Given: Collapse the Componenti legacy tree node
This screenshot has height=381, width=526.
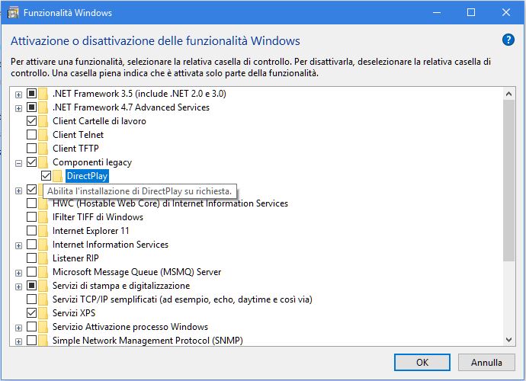Looking at the screenshot, I should (18, 162).
